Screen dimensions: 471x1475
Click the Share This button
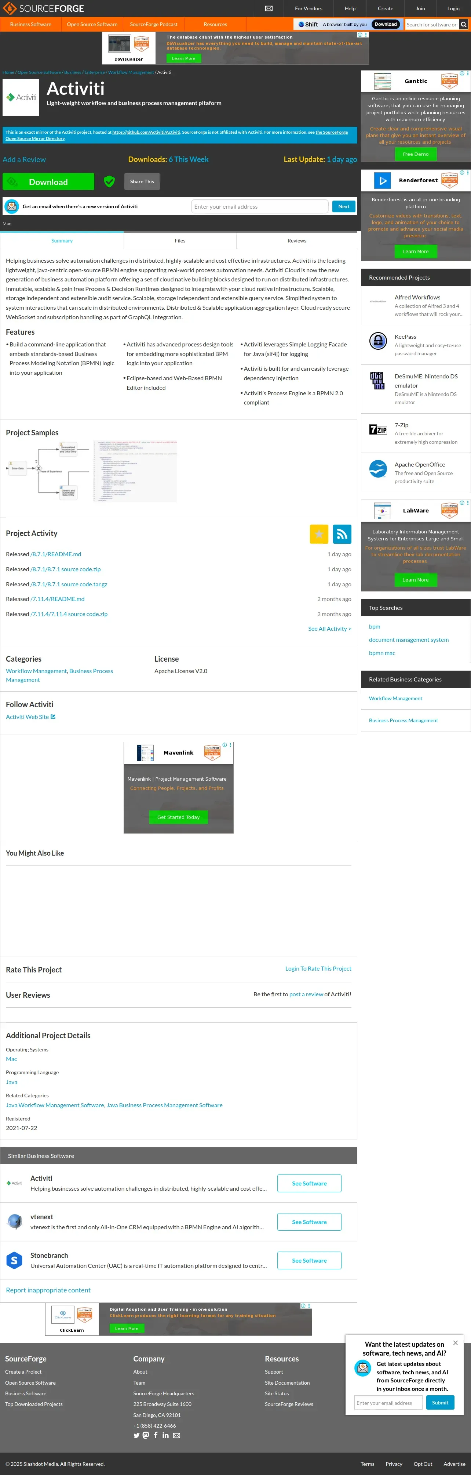point(142,181)
